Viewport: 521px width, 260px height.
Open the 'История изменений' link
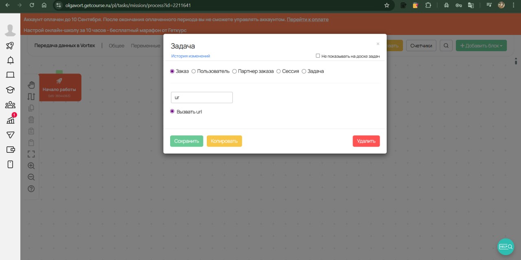pyautogui.click(x=190, y=56)
